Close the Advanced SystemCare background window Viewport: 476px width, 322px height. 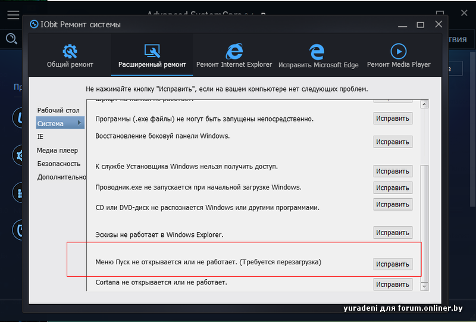click(x=464, y=12)
